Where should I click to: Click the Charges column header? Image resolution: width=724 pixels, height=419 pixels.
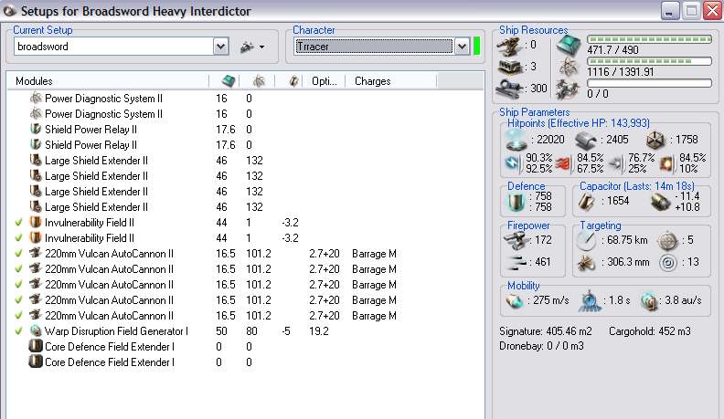coord(373,81)
